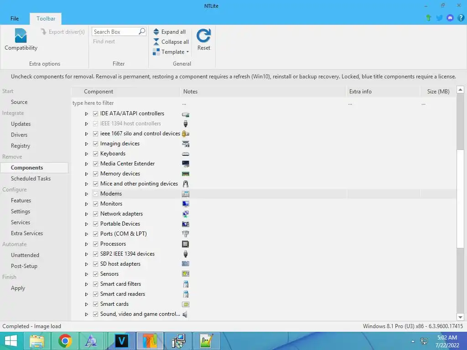Open the Help question mark icon

[x=461, y=18]
